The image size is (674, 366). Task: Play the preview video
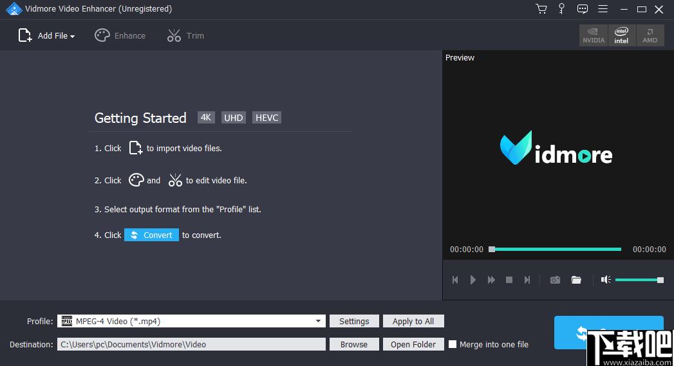point(473,280)
